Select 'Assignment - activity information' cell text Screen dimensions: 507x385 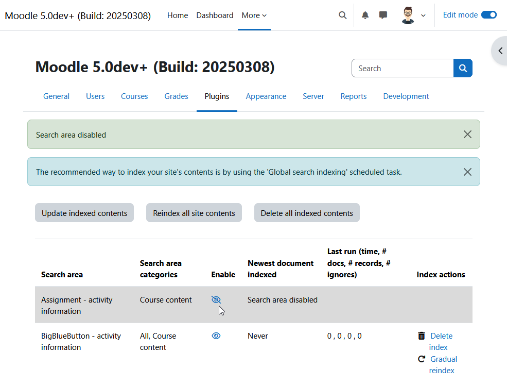[x=77, y=305]
